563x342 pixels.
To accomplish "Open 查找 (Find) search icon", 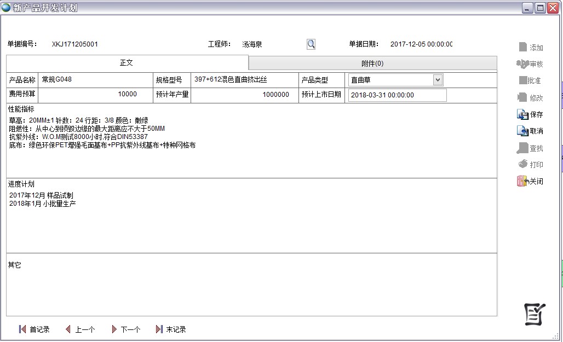I will [x=523, y=148].
